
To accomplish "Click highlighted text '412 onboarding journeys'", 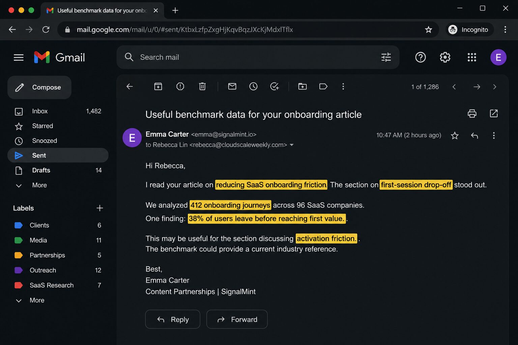I will click(x=230, y=205).
